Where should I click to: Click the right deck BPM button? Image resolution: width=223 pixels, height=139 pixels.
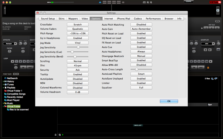pos(218,21)
